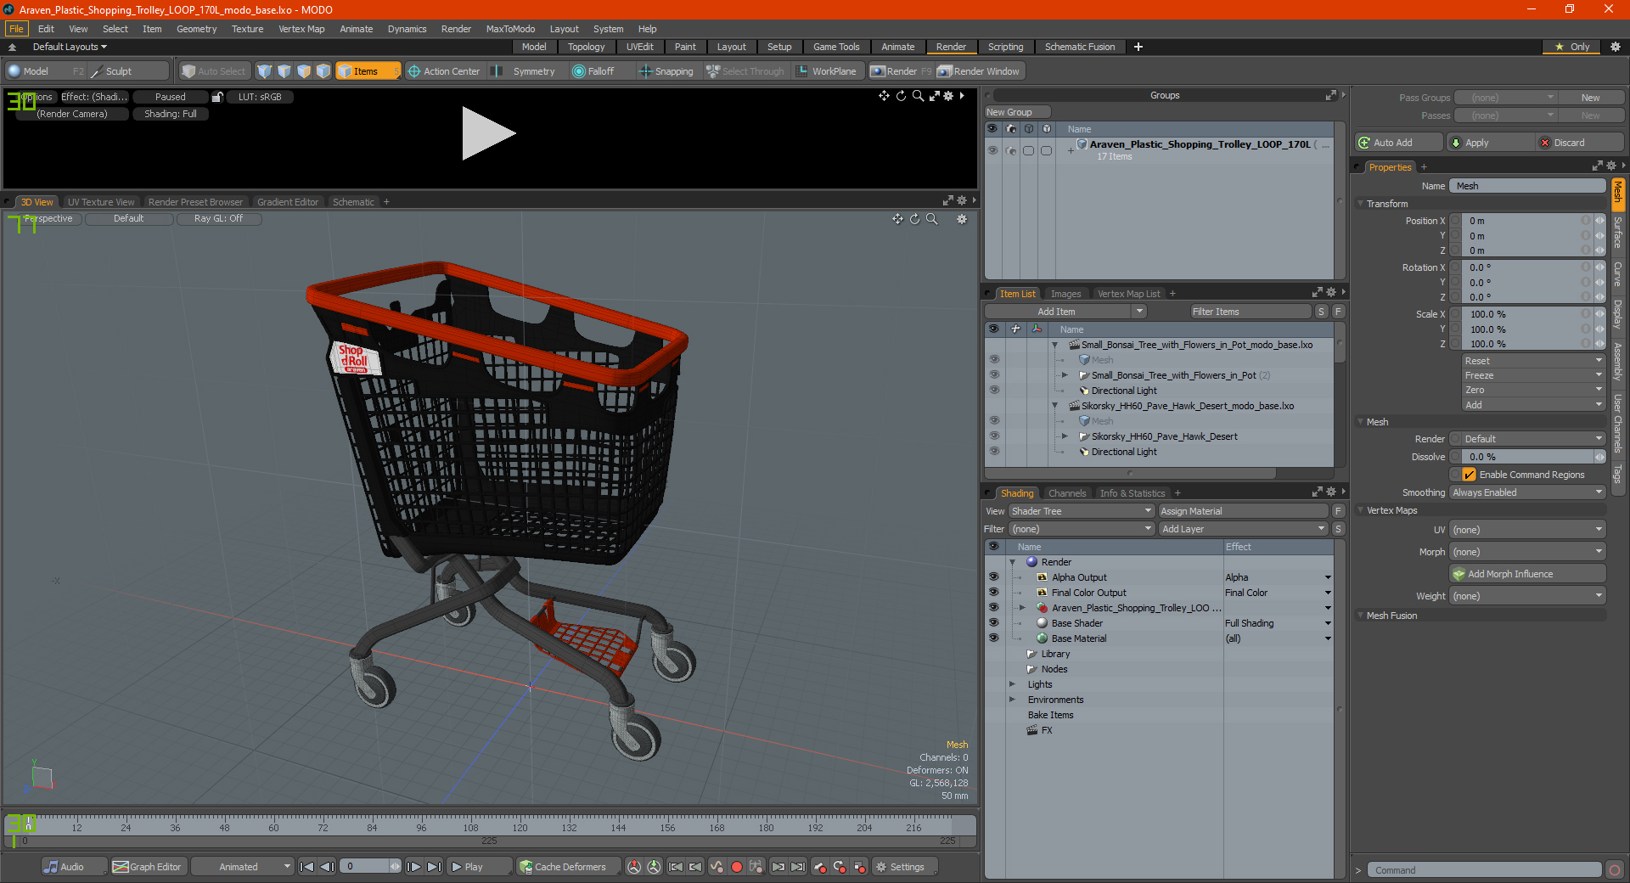Toggle visibility of Alpha Output

click(x=993, y=577)
